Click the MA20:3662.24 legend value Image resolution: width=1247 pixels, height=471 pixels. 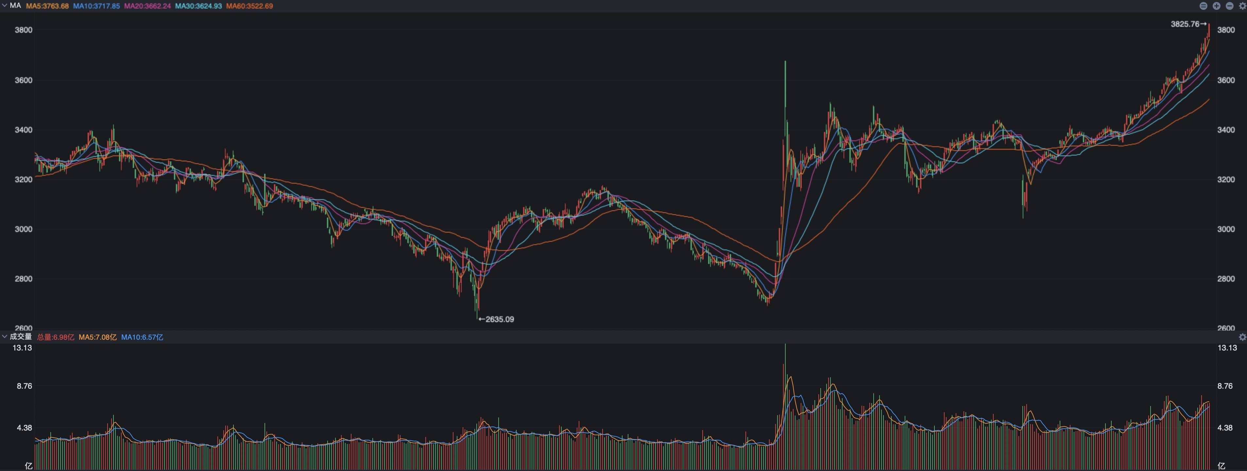[x=148, y=6]
